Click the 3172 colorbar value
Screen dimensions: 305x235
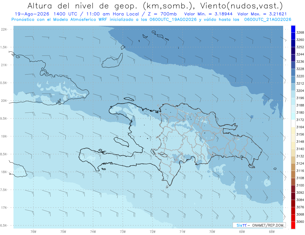300,120
